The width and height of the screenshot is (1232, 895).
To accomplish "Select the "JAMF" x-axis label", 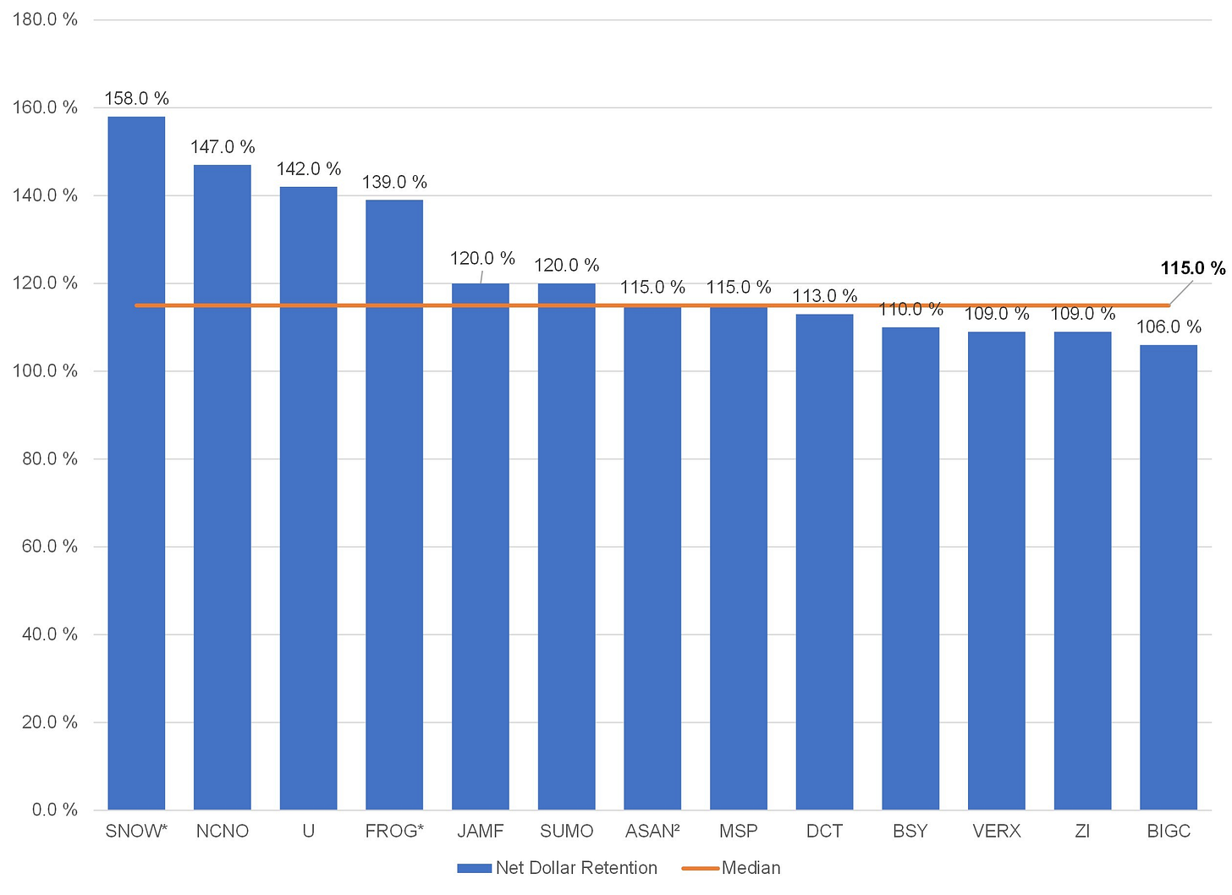I will pyautogui.click(x=481, y=832).
